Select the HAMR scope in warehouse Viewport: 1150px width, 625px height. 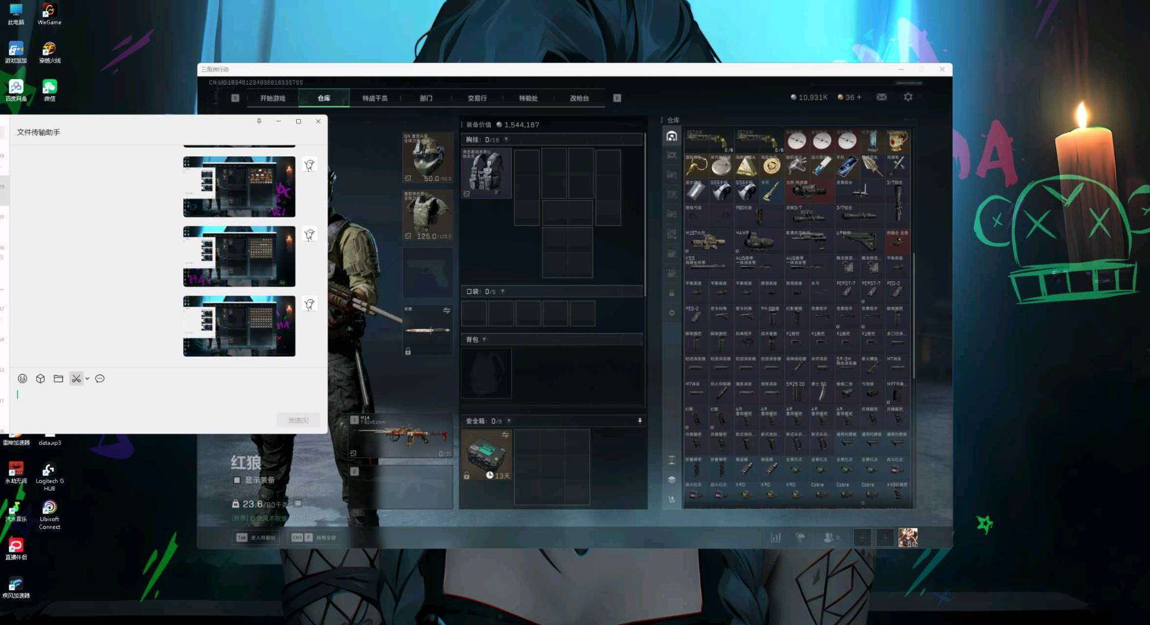pyautogui.click(x=759, y=242)
